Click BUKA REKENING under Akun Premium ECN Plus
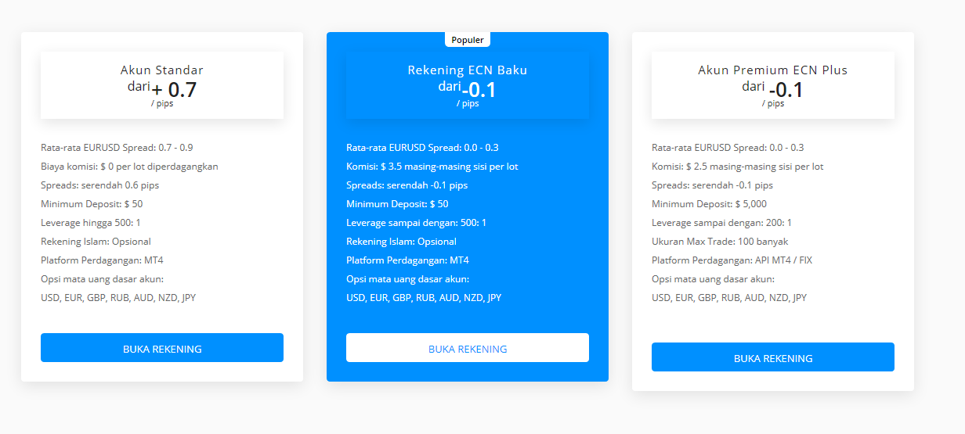The width and height of the screenshot is (965, 434). coord(773,357)
